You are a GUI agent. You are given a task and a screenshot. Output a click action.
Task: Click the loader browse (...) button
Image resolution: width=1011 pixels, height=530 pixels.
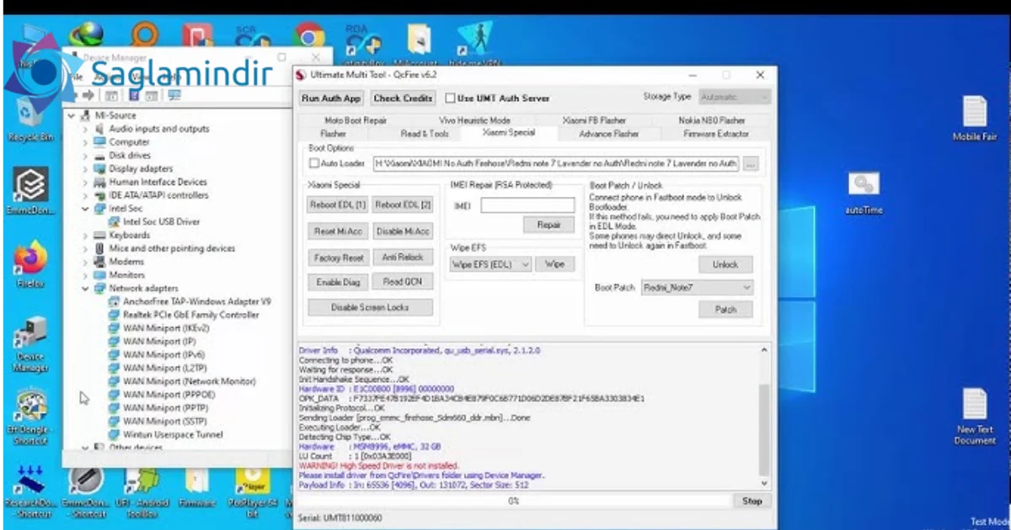click(750, 163)
